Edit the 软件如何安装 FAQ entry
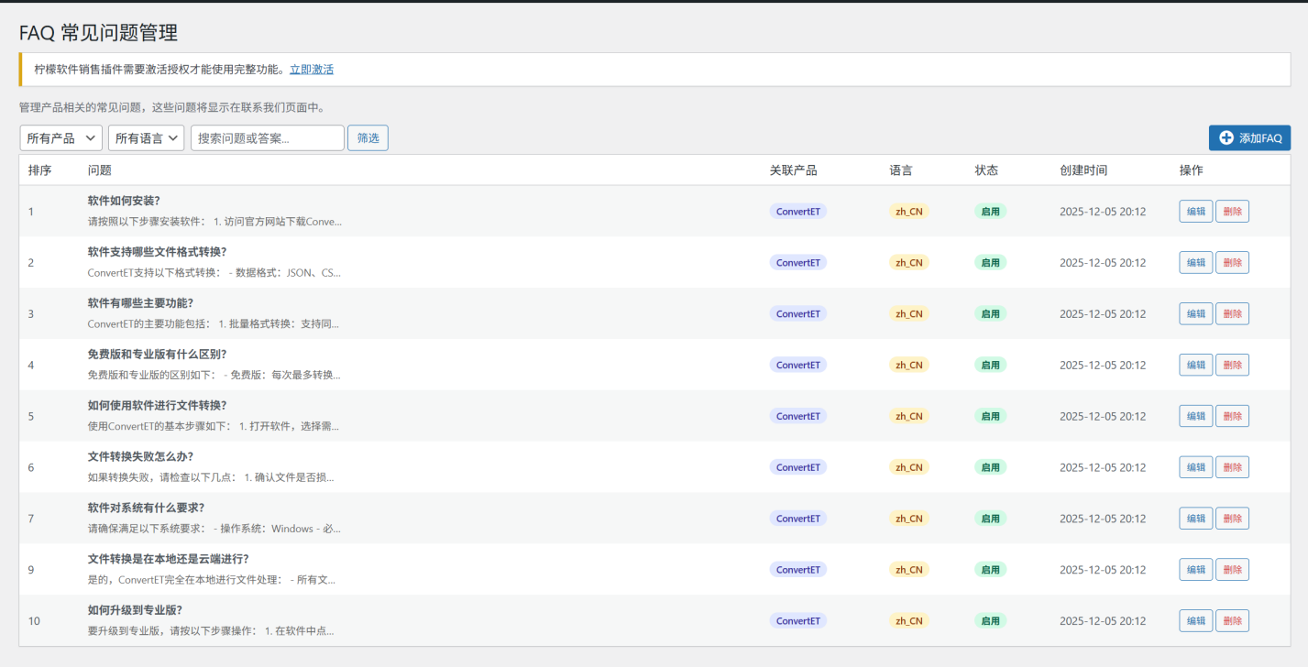Screen dimensions: 1308x667 [x=1195, y=212]
